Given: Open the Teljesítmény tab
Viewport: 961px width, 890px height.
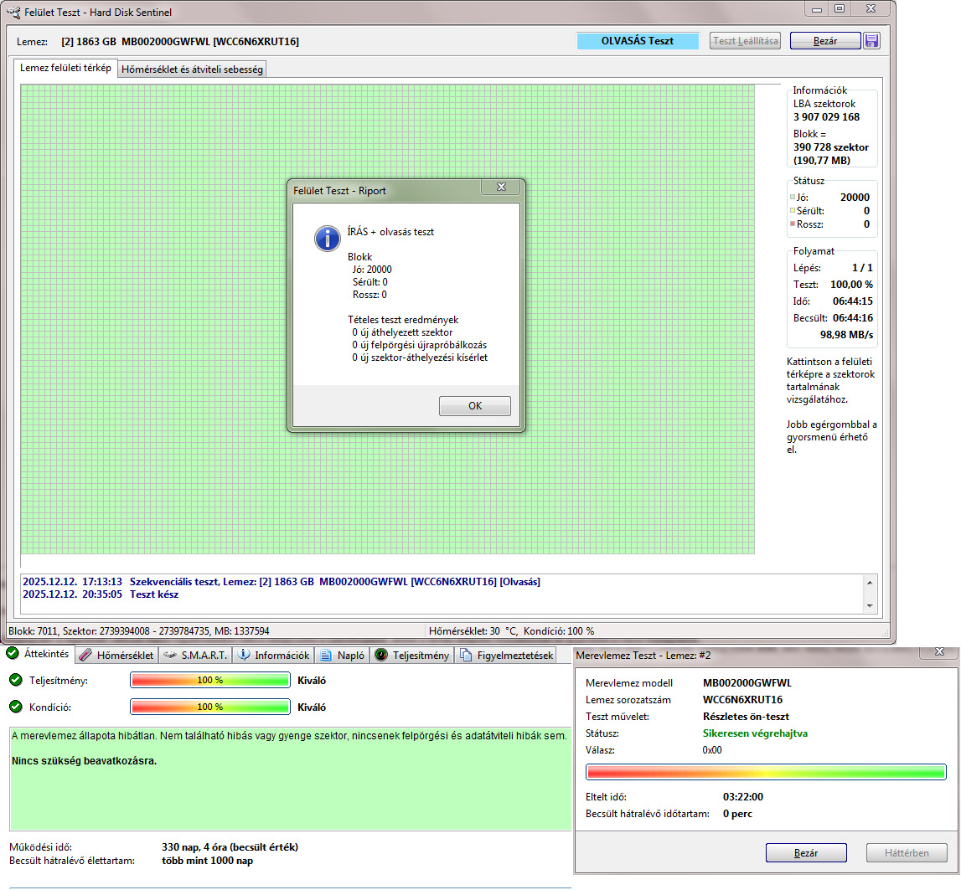Looking at the screenshot, I should coord(412,655).
